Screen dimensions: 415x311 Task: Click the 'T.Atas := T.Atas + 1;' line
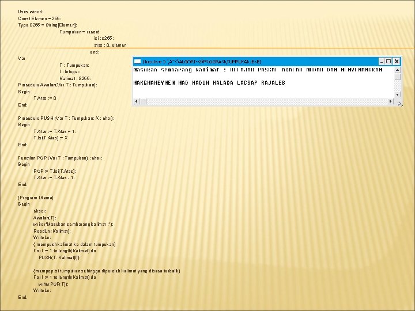click(55, 131)
